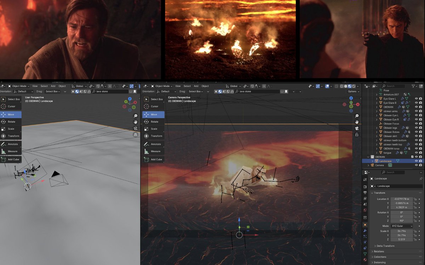This screenshot has width=425, height=265.
Task: Uncheck the OBIWAN collection checkbox
Action: pos(412,157)
